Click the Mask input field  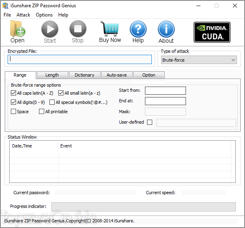point(165,112)
